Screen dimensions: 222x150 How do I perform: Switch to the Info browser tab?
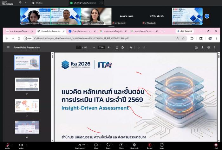tap(144, 31)
